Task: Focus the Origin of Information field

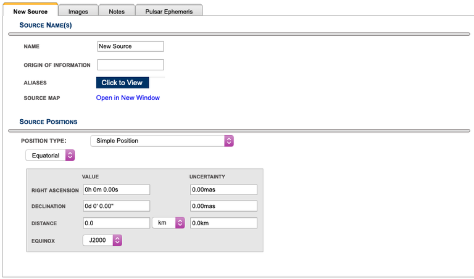Action: tap(130, 65)
